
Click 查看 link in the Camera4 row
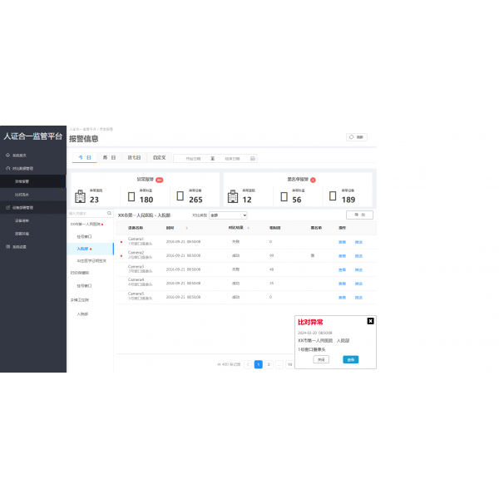342,284
